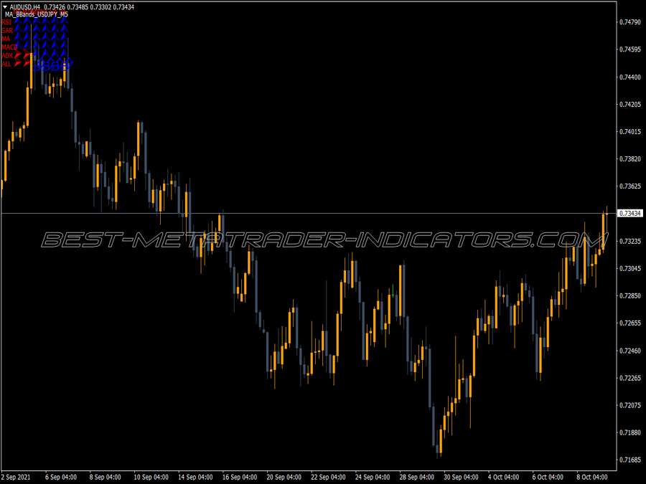Click the 0.73820 price scale label
The width and height of the screenshot is (646, 484).
click(x=630, y=159)
